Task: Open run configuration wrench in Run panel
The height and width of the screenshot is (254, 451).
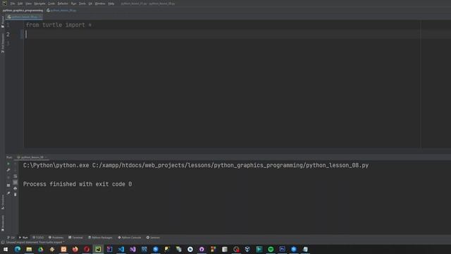Action: pyautogui.click(x=8, y=170)
